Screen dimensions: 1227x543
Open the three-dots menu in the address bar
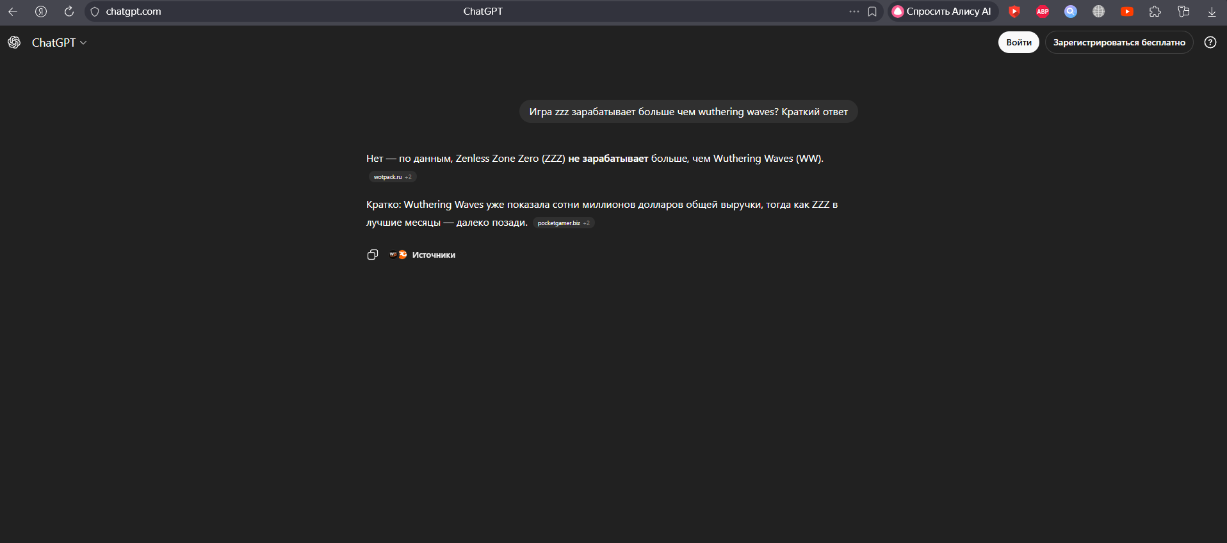854,12
